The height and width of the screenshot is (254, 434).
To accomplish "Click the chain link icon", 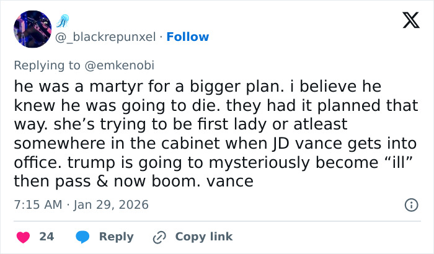I will (x=159, y=237).
